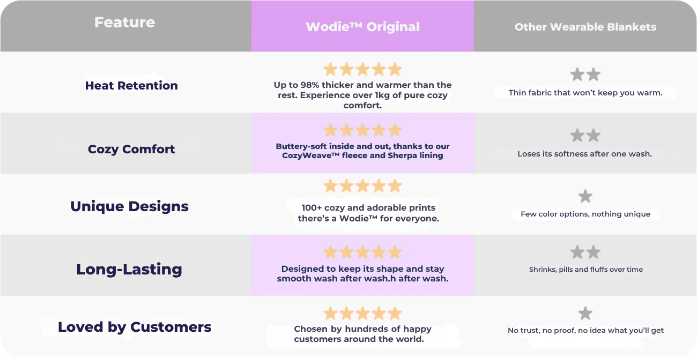Screen dimensions: 697x357
Task: Click the Feature column header
Action: point(124,23)
